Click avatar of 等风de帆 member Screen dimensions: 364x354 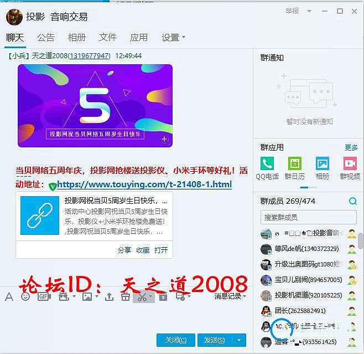[x=266, y=249]
